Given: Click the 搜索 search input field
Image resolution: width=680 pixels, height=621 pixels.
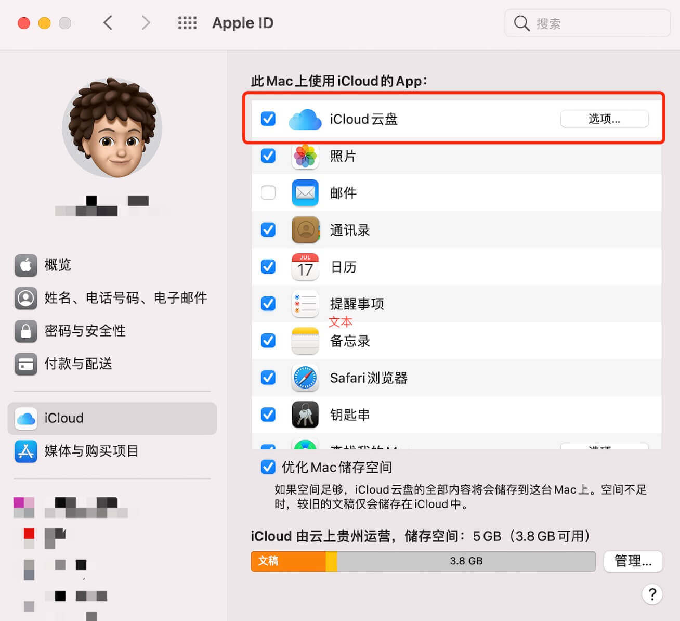Looking at the screenshot, I should [x=587, y=23].
